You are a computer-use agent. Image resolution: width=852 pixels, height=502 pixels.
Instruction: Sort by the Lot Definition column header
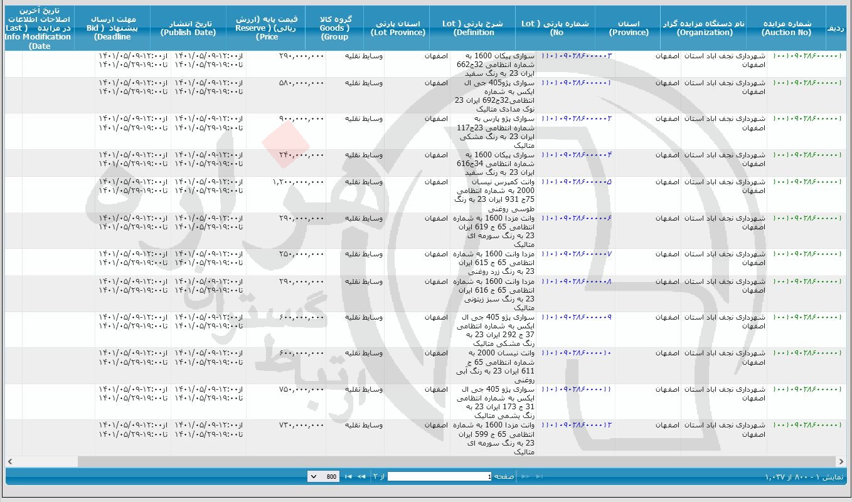[x=473, y=28]
